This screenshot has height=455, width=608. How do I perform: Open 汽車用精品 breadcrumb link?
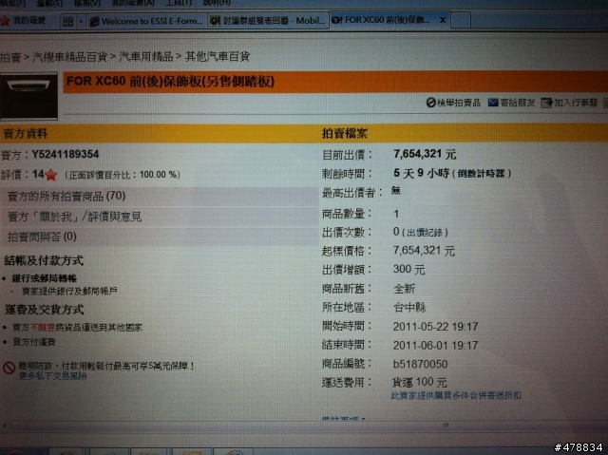(x=146, y=57)
